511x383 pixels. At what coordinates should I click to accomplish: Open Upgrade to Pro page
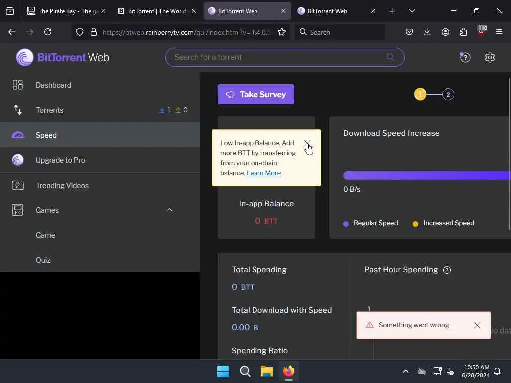[x=100, y=160]
